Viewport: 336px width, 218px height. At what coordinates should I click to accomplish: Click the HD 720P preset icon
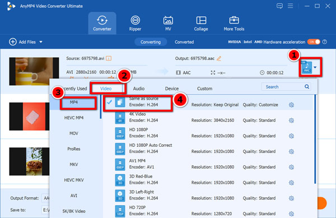[x=120, y=211]
